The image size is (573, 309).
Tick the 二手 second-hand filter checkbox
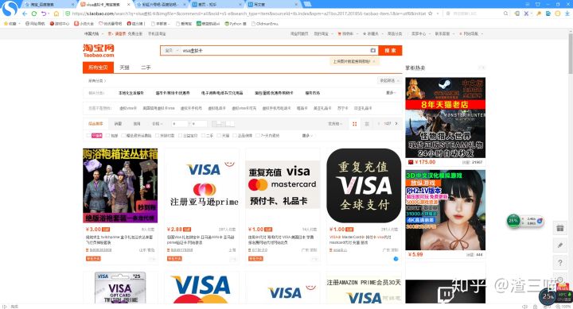203,135
